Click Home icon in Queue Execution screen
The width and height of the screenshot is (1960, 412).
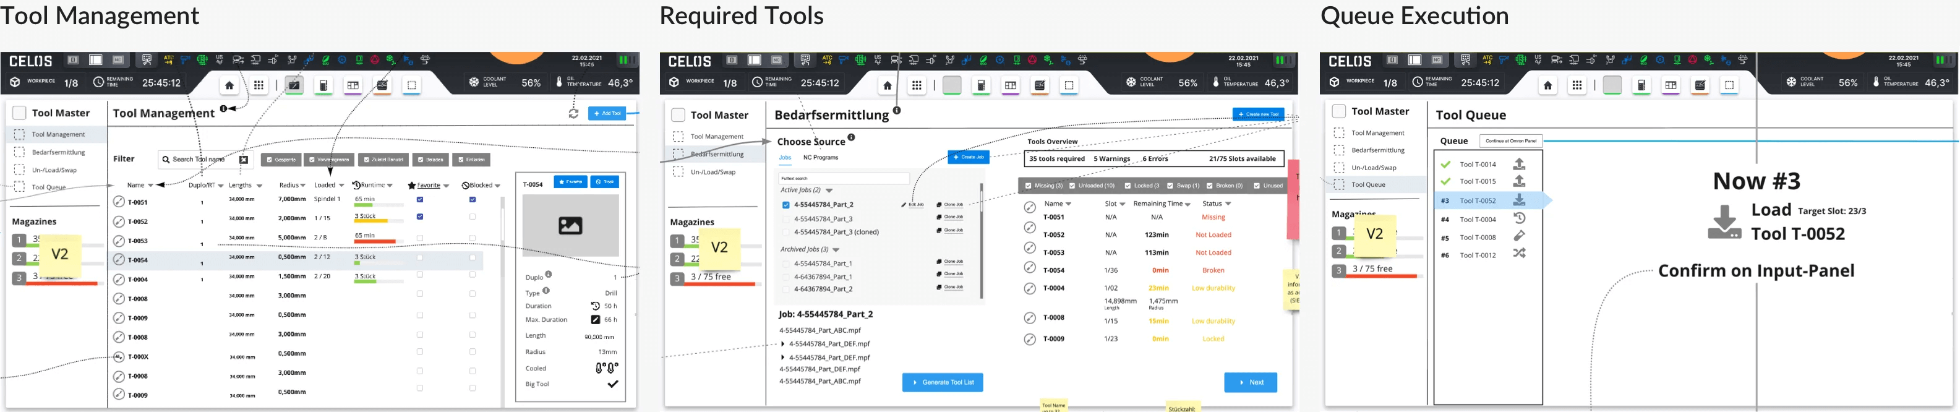(x=1547, y=85)
